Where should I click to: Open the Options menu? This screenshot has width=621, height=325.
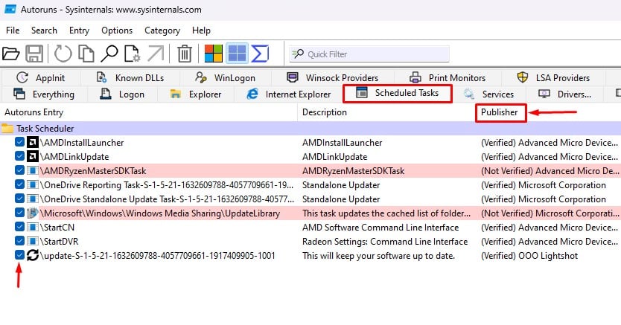tap(117, 30)
